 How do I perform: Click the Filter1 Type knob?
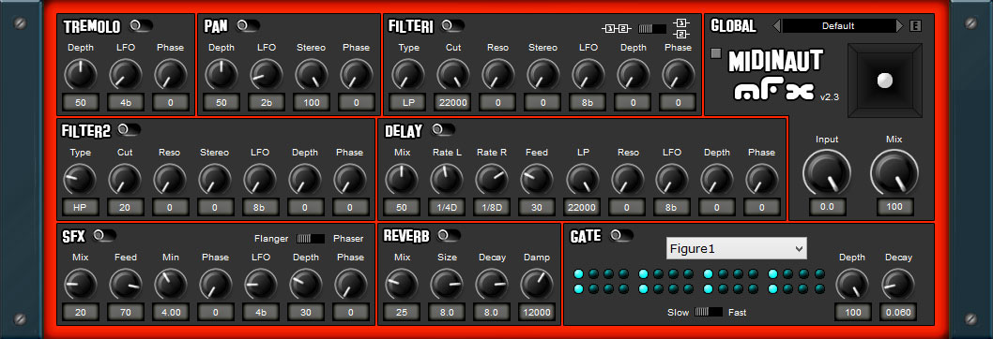point(408,74)
